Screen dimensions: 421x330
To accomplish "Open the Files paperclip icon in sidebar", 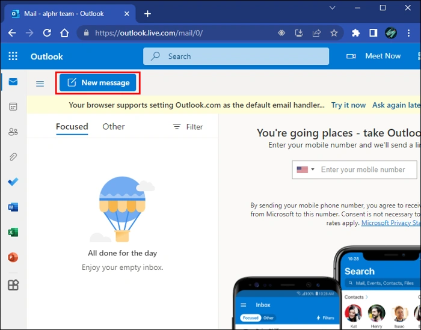I will click(x=13, y=157).
